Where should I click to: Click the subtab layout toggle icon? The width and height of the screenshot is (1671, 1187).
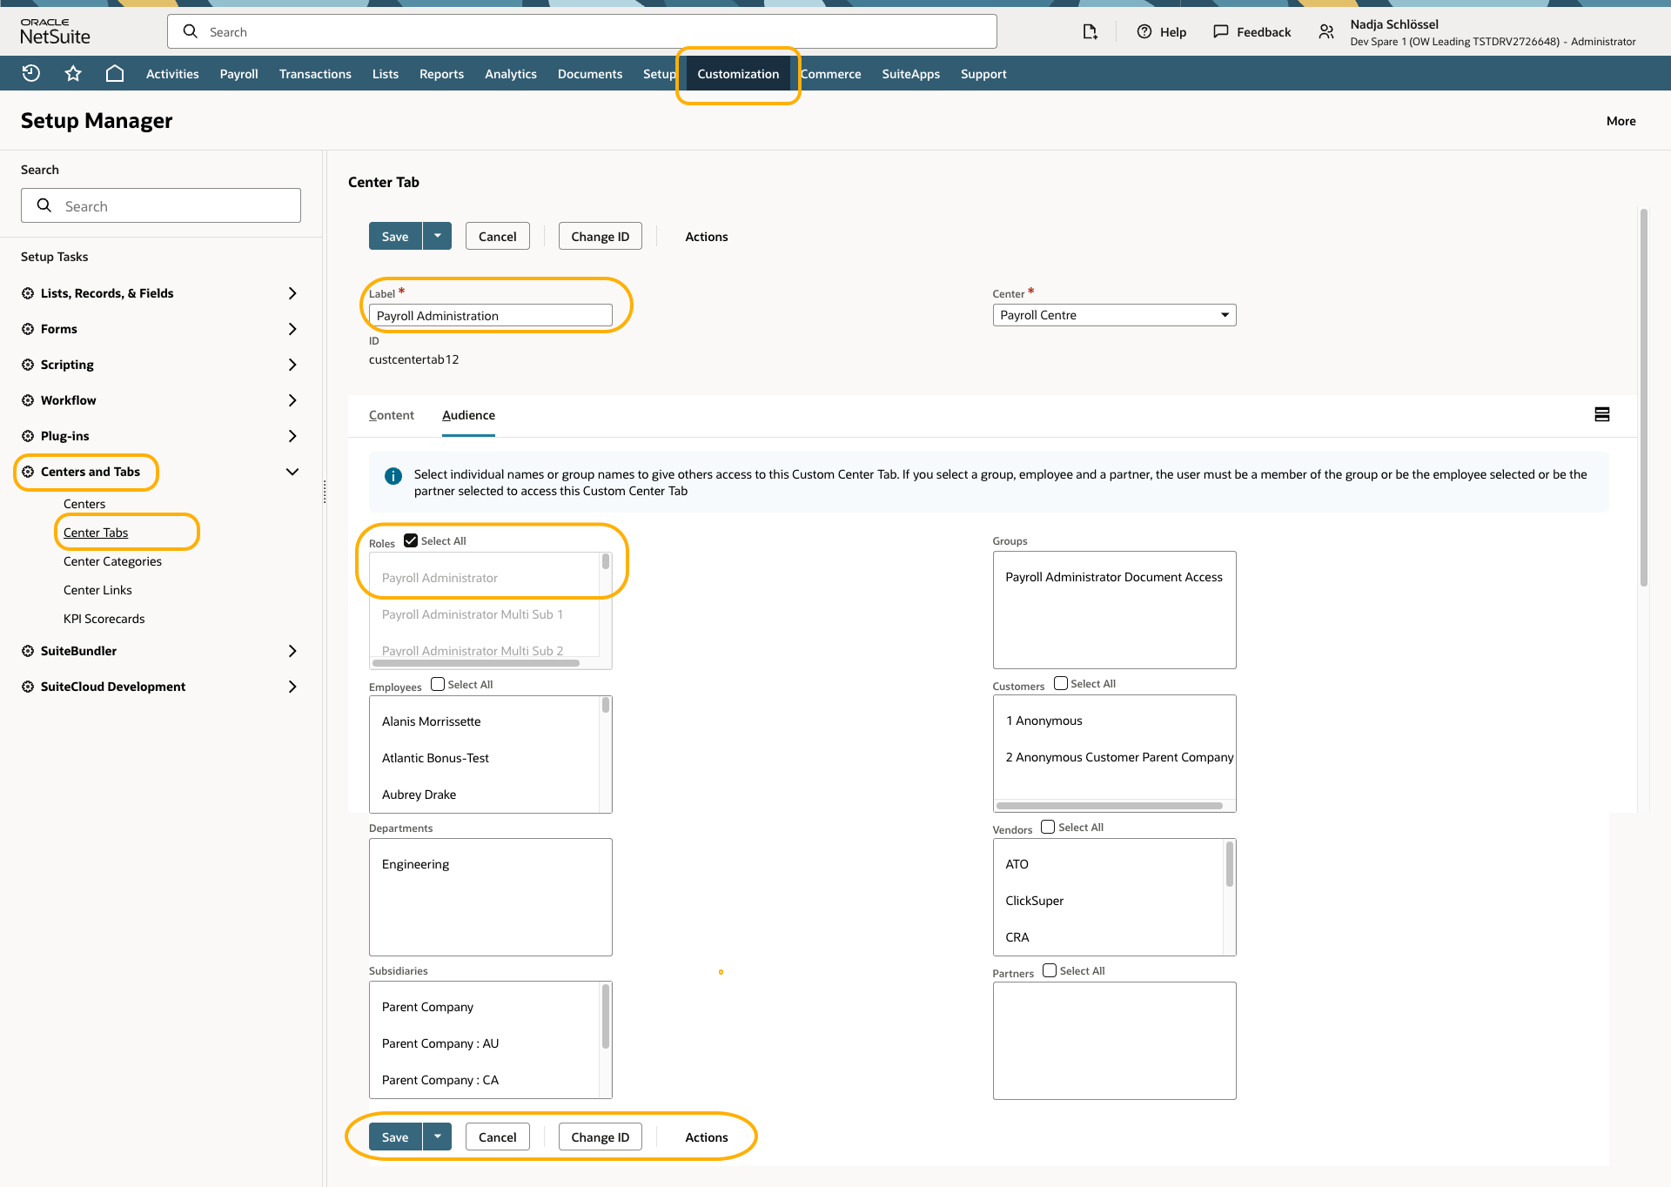[x=1601, y=414]
